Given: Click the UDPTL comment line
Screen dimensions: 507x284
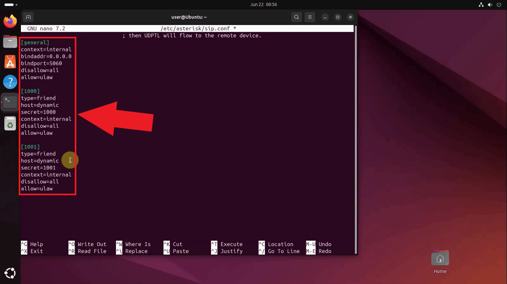Looking at the screenshot, I should coord(192,35).
